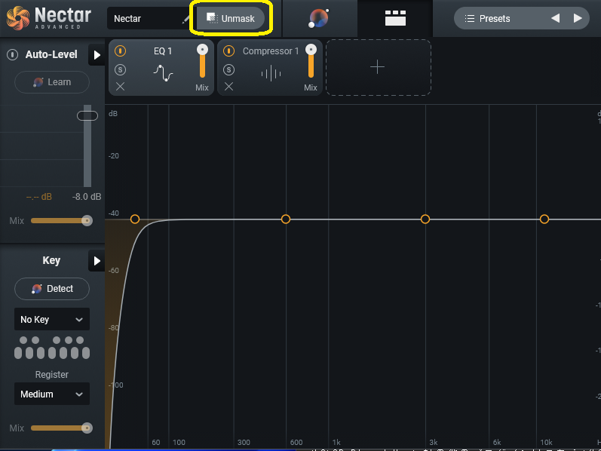The height and width of the screenshot is (451, 601).
Task: Remove the Compressor 1 module
Action: coord(228,87)
